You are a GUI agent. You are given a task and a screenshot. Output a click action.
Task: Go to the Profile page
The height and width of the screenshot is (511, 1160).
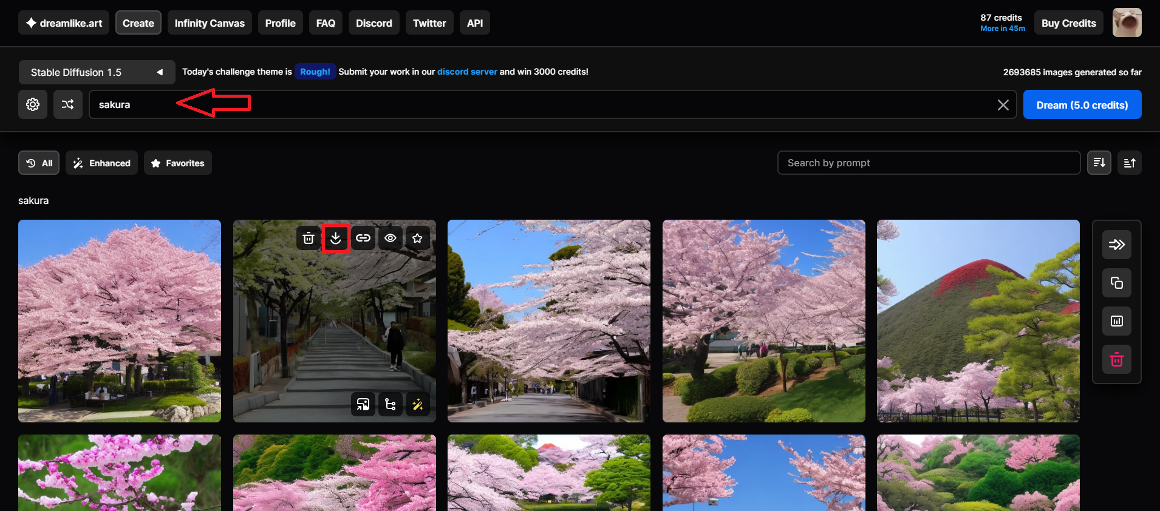[281, 23]
